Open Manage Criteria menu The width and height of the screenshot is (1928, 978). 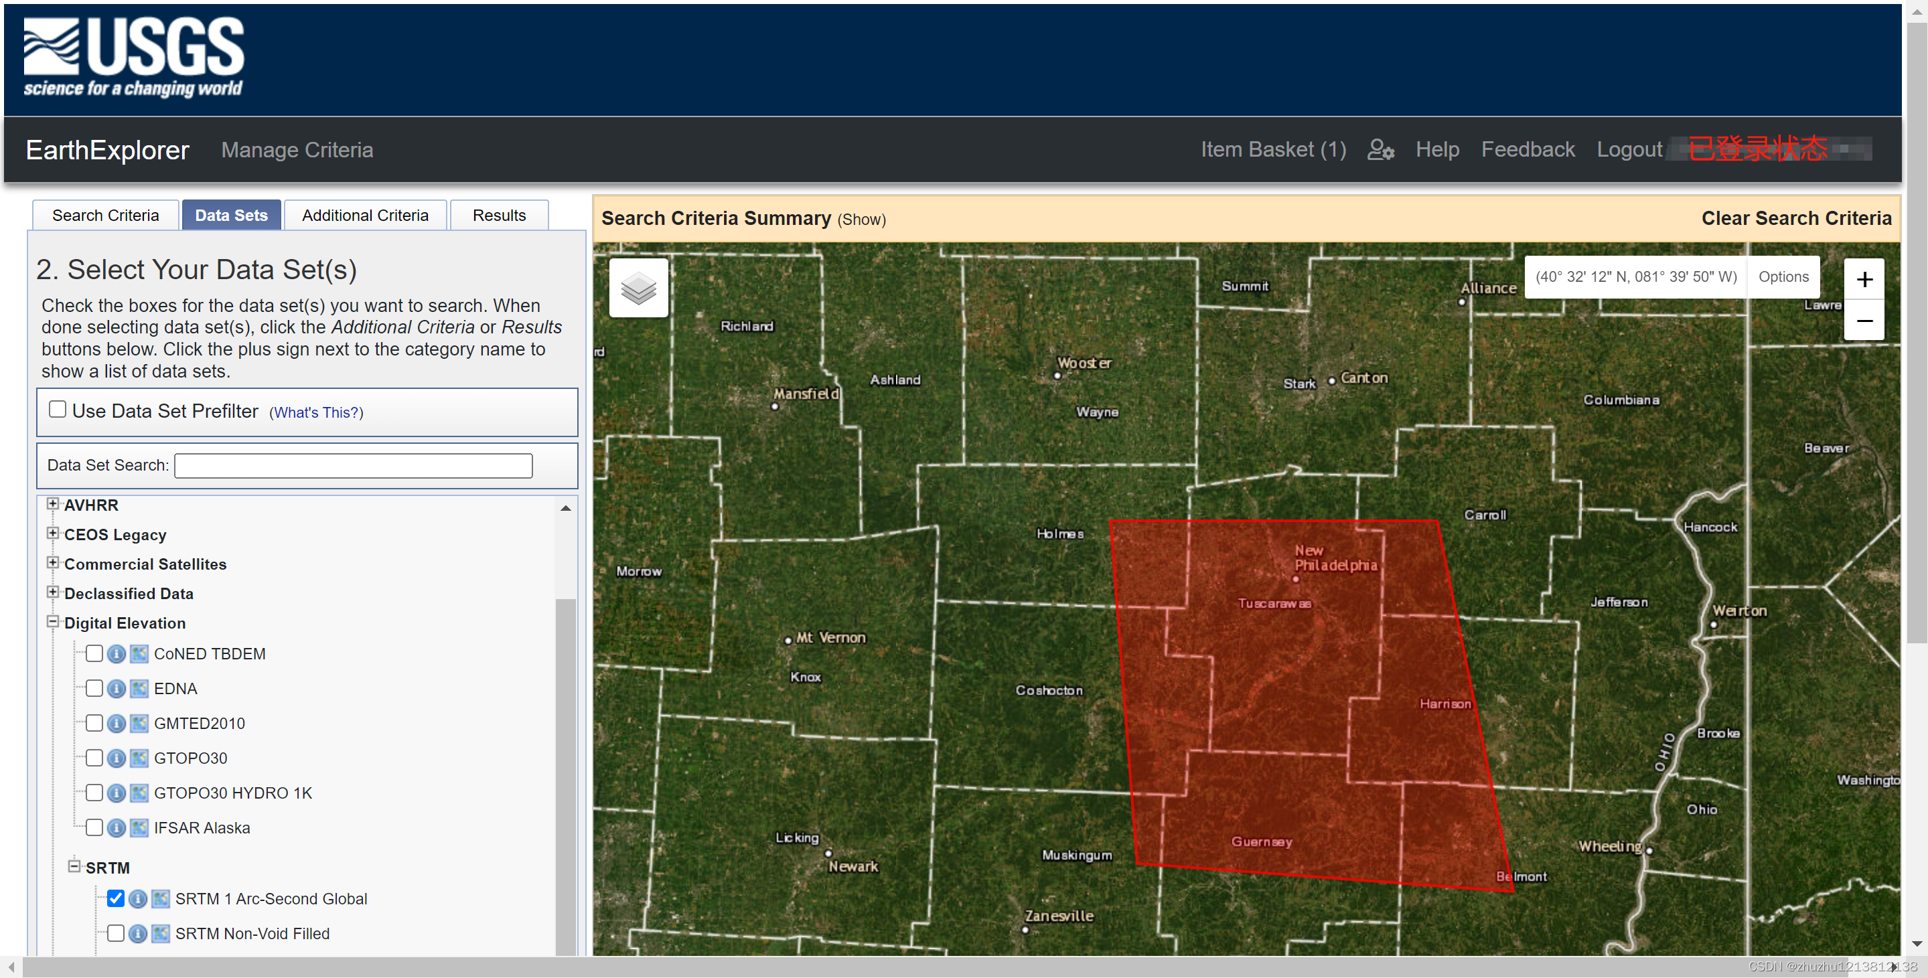[x=297, y=150]
